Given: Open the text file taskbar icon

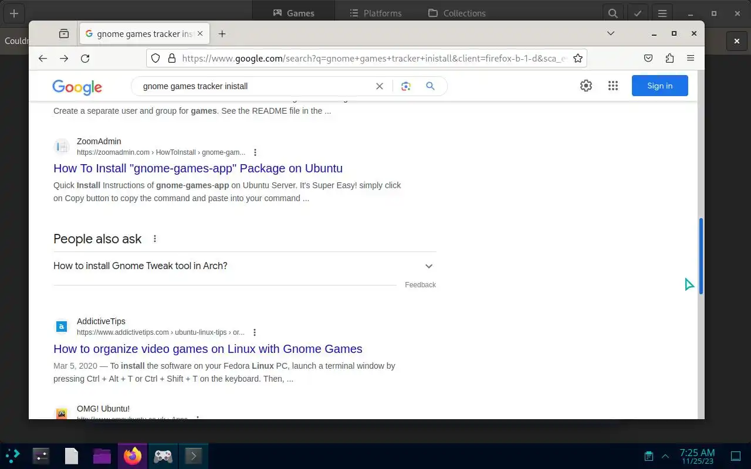Looking at the screenshot, I should [72, 456].
